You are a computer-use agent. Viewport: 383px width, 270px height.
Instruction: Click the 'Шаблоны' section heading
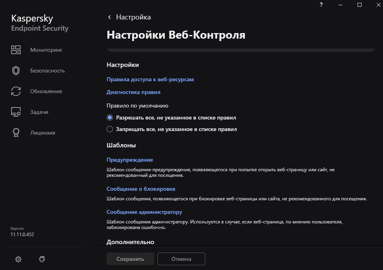(x=121, y=145)
